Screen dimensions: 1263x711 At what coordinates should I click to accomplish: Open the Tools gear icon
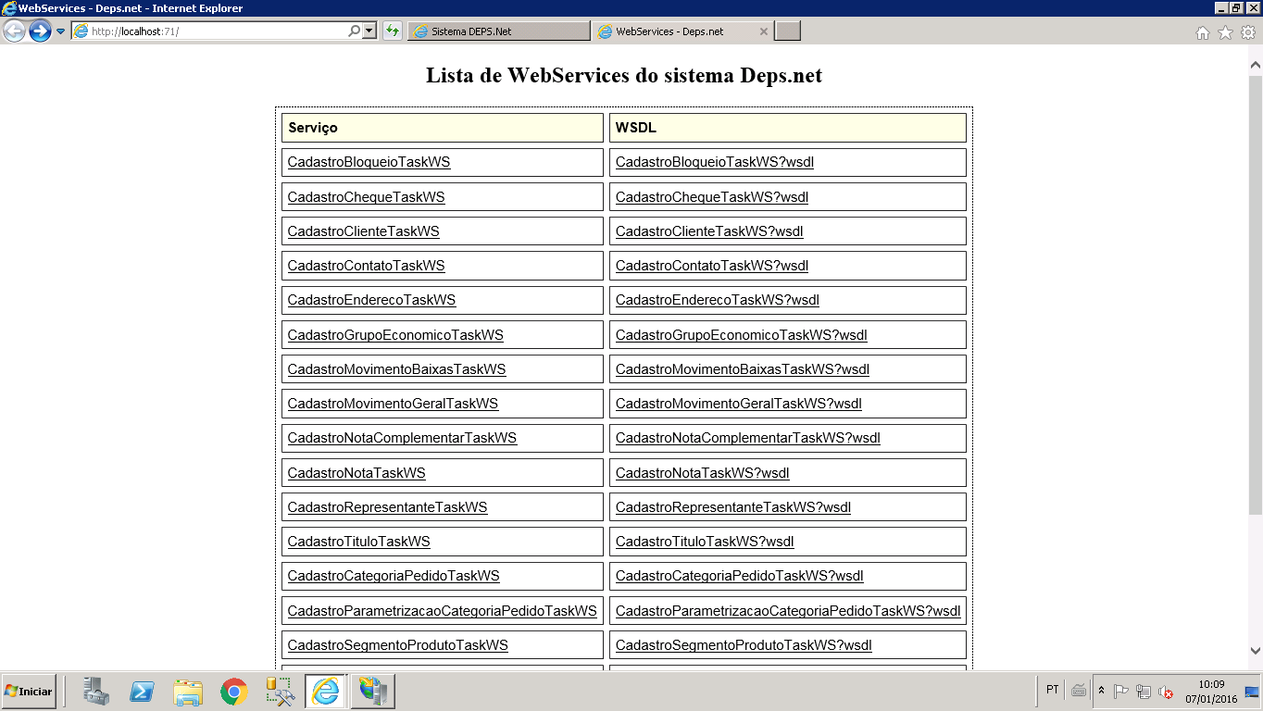pos(1247,32)
